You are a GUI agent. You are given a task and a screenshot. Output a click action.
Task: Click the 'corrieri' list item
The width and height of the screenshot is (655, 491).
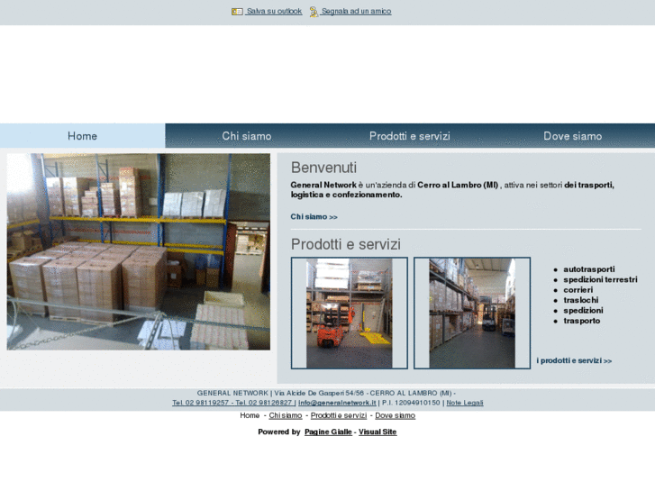point(578,290)
